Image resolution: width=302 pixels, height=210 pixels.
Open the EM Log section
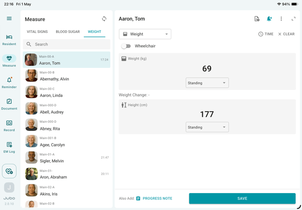pos(9,147)
